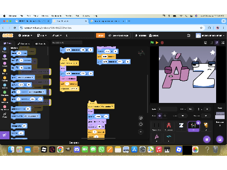Delete the selected H sprite
Viewport: 227px width, 170px height.
[x=198, y=123]
